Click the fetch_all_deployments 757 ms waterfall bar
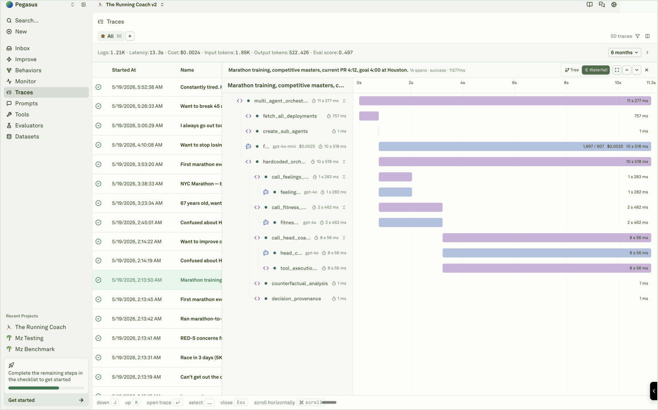The width and height of the screenshot is (658, 410). tap(369, 116)
